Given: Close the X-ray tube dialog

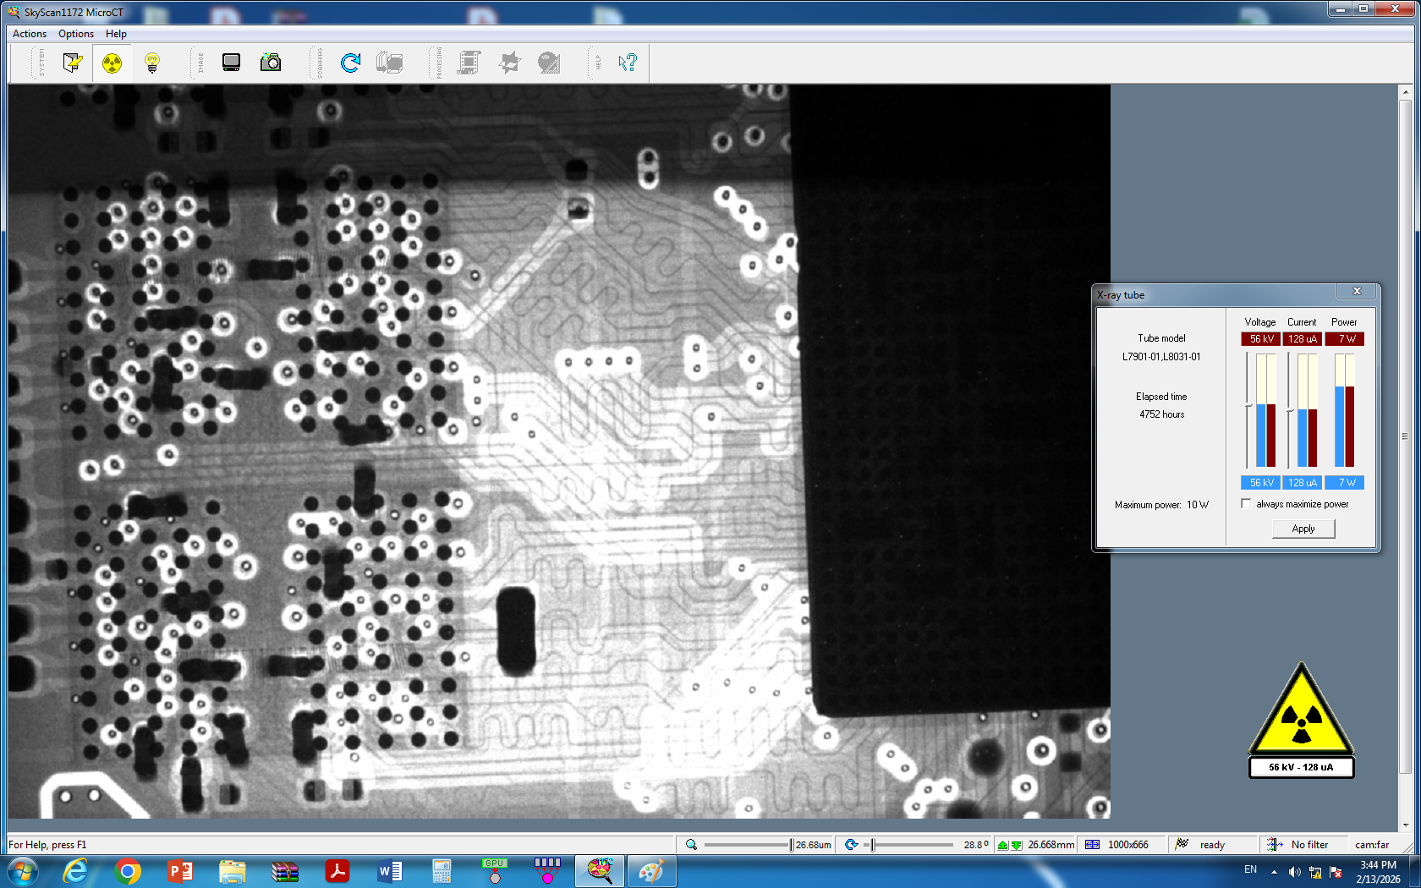Looking at the screenshot, I should pyautogui.click(x=1357, y=292).
